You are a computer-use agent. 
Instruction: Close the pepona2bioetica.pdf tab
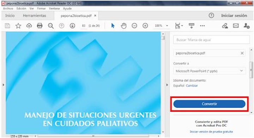coord(95,15)
